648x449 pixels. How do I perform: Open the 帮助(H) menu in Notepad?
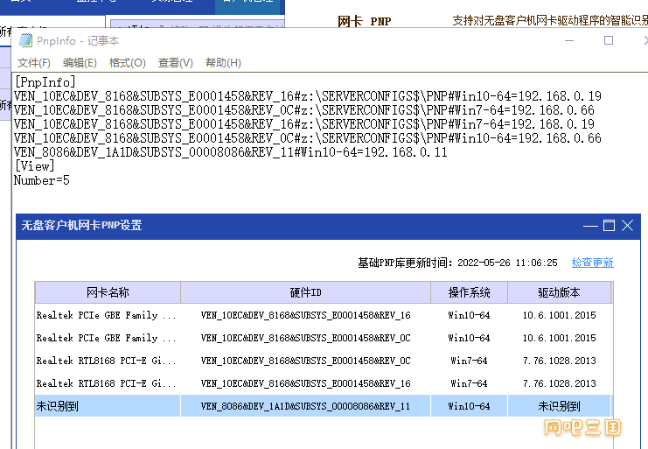click(x=223, y=63)
